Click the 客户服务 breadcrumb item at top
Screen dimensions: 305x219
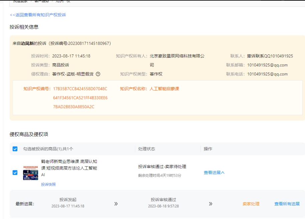[x=42, y=1]
